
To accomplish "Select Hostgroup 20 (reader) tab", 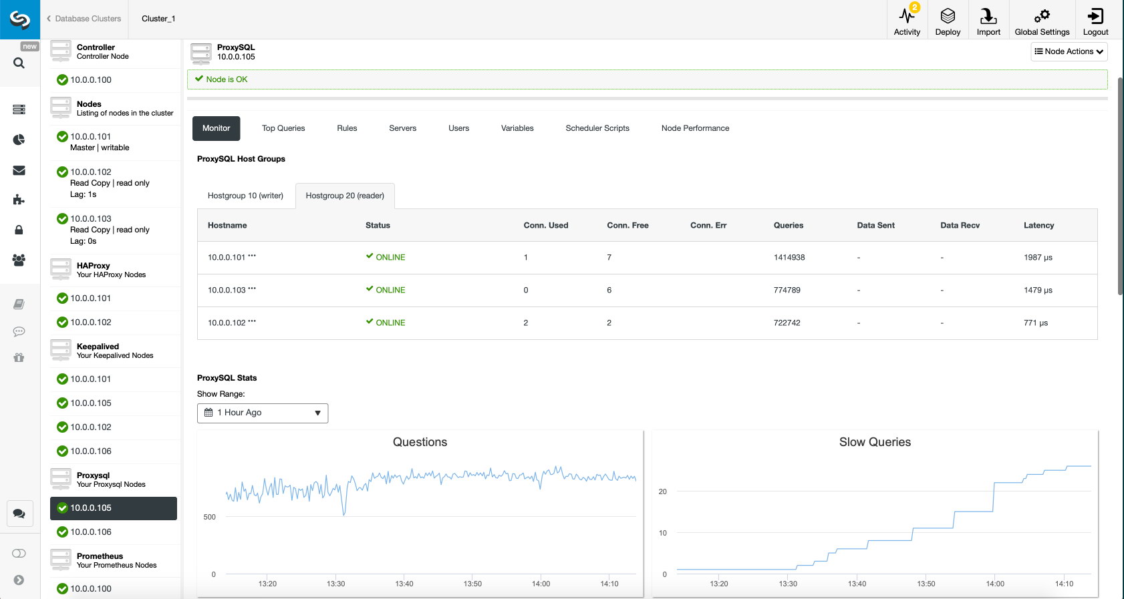I will tap(345, 196).
